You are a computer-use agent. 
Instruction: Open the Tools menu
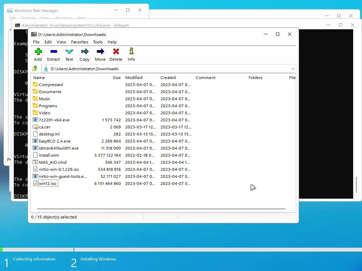coord(98,42)
